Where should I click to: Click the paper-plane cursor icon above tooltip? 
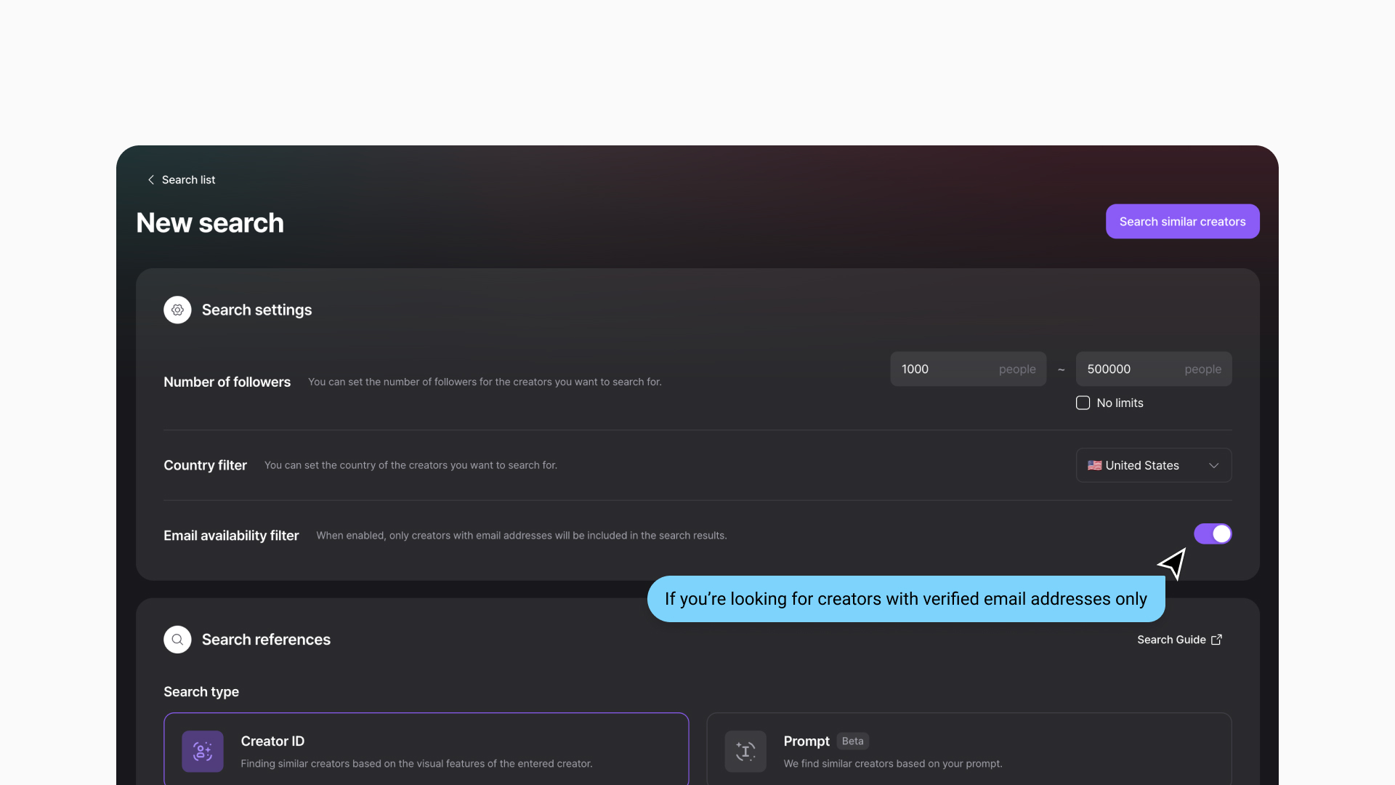1173,563
